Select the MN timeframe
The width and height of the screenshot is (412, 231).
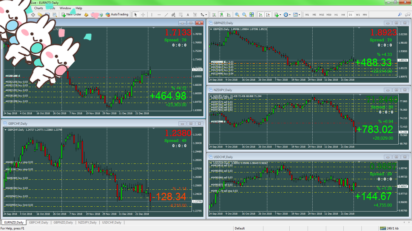[365, 15]
